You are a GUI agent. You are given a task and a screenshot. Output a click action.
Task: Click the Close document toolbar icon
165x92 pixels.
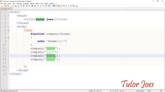tap(11, 6)
